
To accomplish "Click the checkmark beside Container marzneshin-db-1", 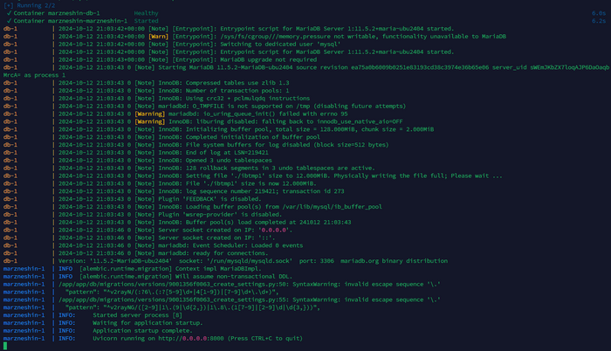I will 8,13.
